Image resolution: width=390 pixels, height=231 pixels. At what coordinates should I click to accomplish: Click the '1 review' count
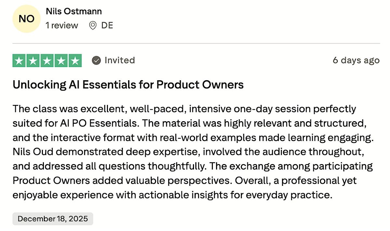[62, 25]
